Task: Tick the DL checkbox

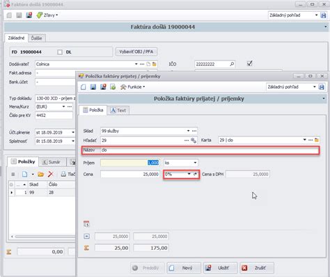Action: (x=60, y=52)
